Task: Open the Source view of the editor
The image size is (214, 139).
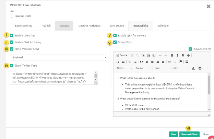Action: pyautogui.click(x=122, y=55)
